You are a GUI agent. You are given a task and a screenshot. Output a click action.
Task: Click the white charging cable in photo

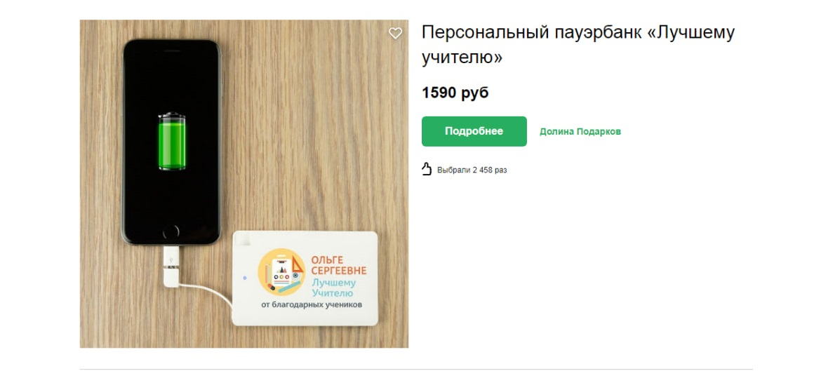point(206,294)
